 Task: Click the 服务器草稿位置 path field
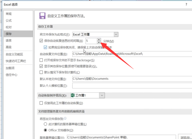[122, 137]
